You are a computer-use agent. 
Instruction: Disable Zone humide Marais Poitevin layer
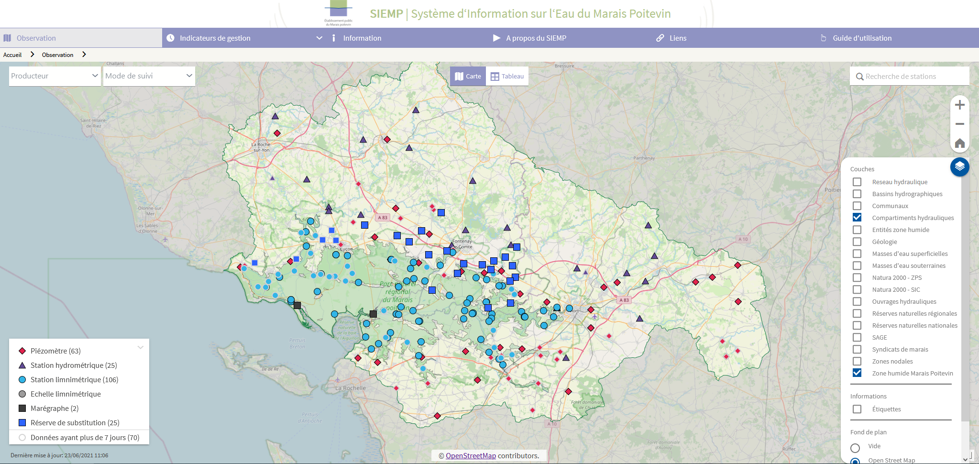click(x=857, y=373)
